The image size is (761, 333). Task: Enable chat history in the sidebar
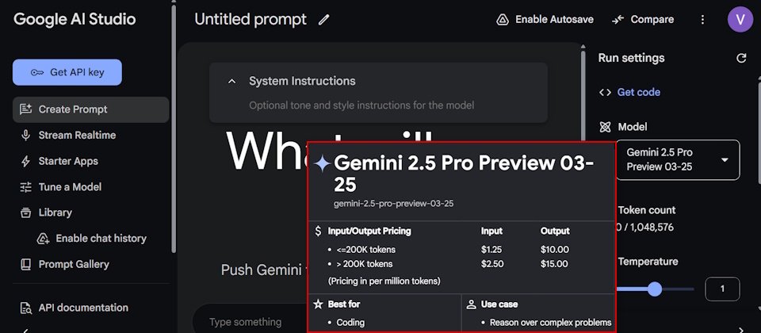point(92,239)
